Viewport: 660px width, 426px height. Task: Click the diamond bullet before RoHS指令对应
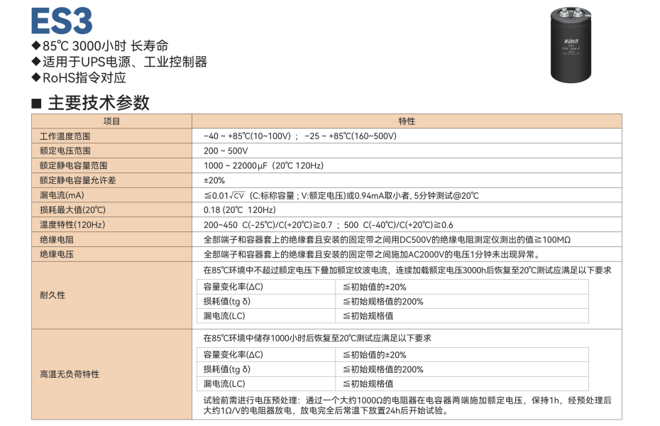pos(36,77)
